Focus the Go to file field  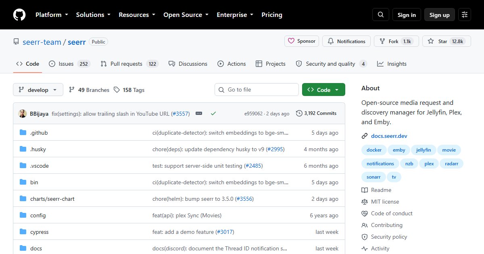click(257, 90)
